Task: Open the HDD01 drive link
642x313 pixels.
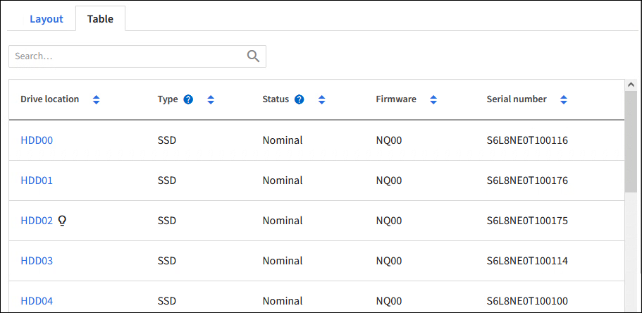Action: point(37,180)
